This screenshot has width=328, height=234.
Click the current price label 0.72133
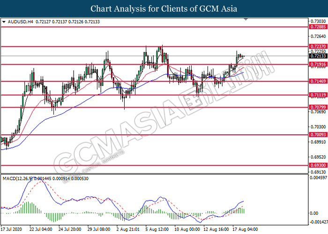[318, 56]
